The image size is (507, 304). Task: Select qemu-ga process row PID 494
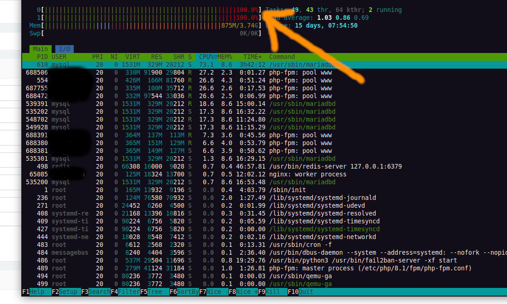click(265, 276)
